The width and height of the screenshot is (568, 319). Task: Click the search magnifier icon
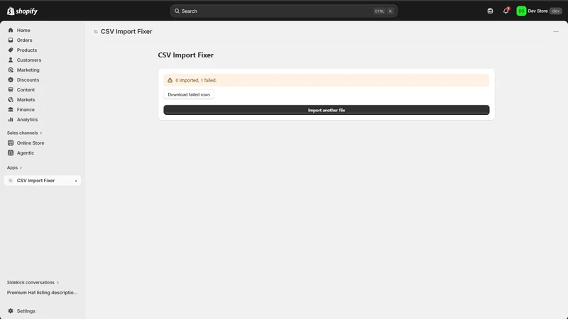[x=177, y=11]
